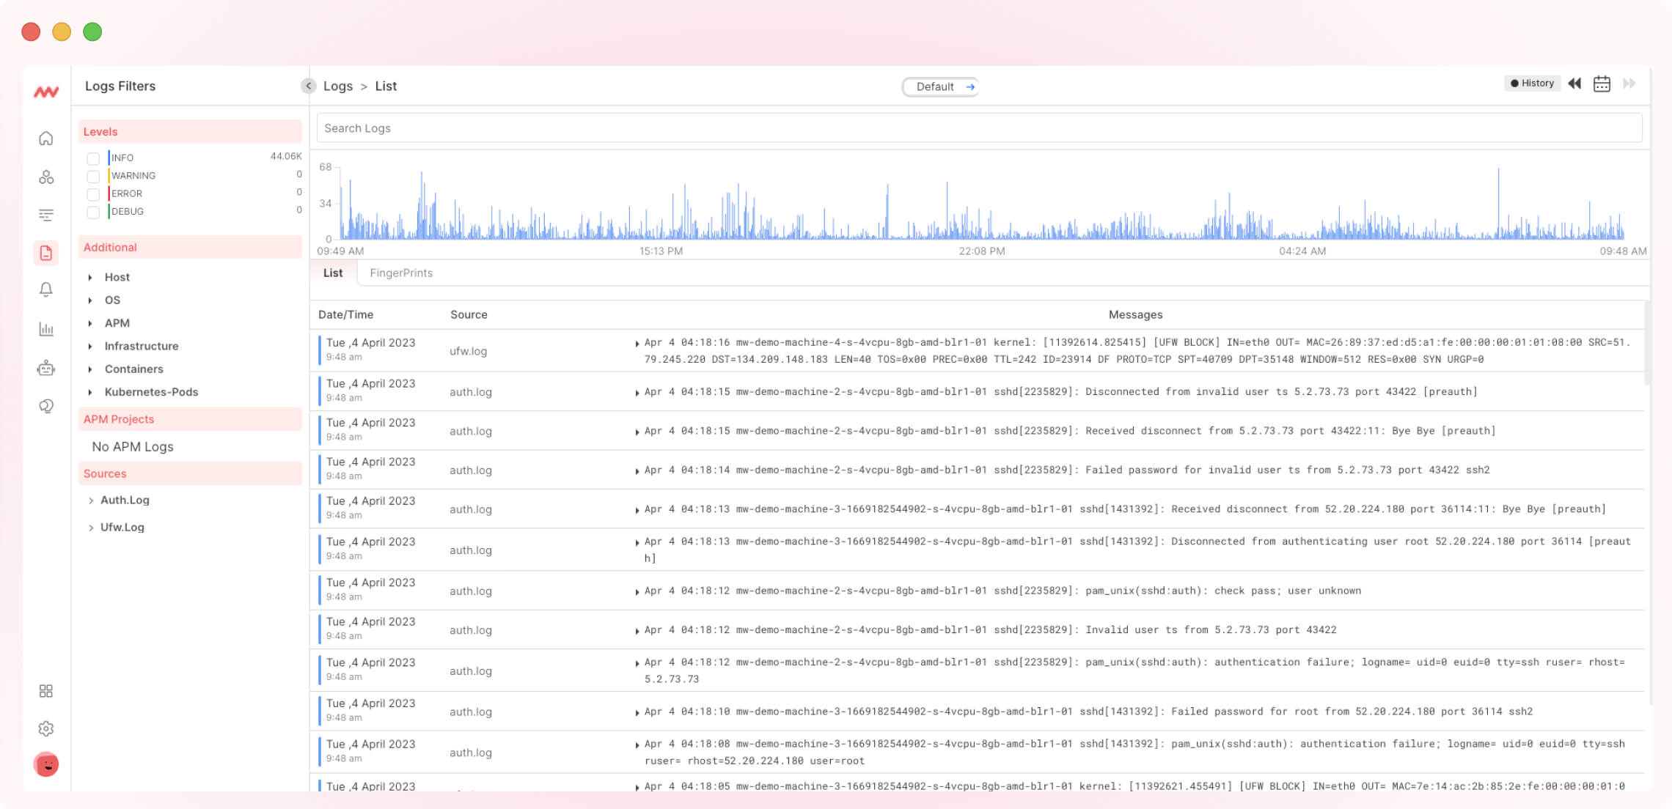
Task: Open the settings gear icon
Action: click(x=46, y=728)
